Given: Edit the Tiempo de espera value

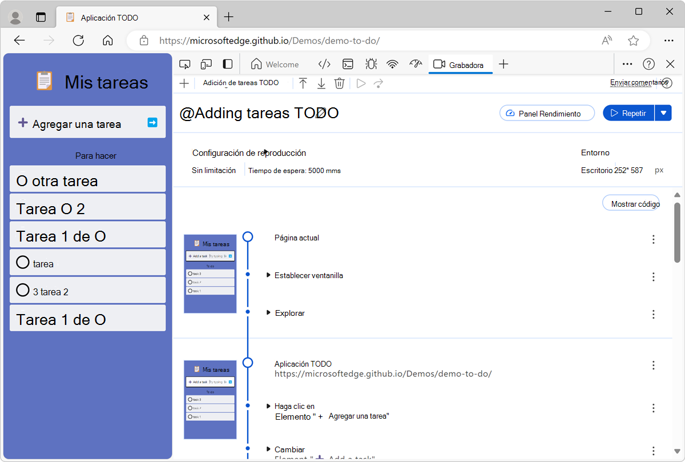Looking at the screenshot, I should [x=295, y=170].
